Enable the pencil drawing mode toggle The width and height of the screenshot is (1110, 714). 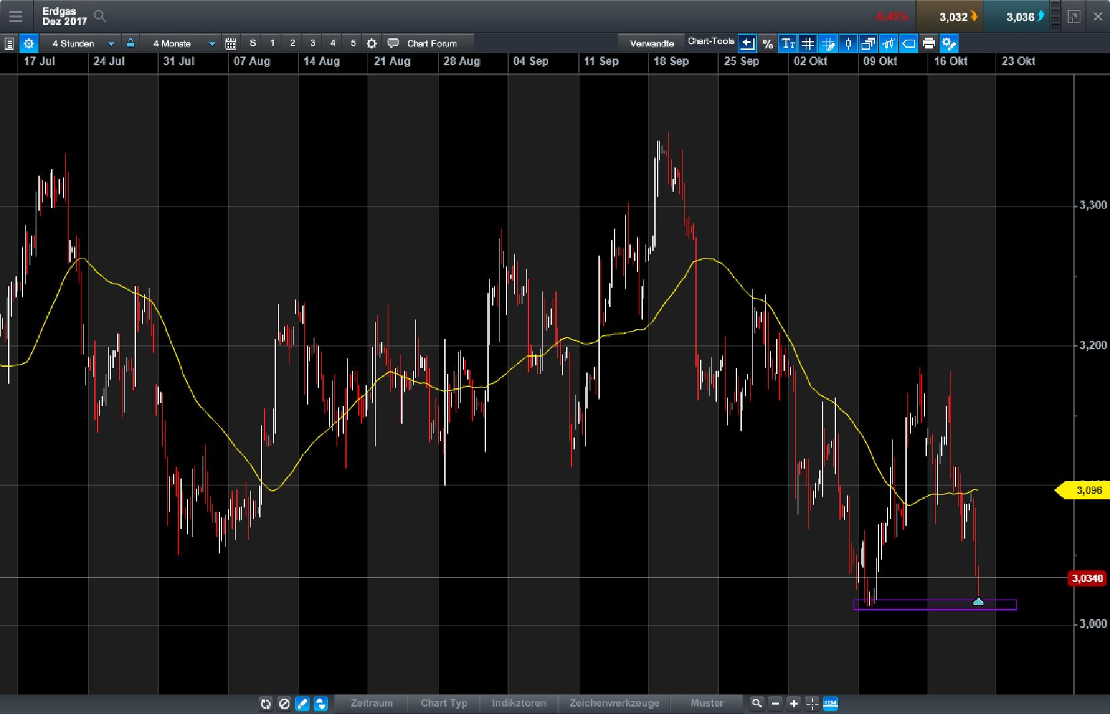click(303, 704)
